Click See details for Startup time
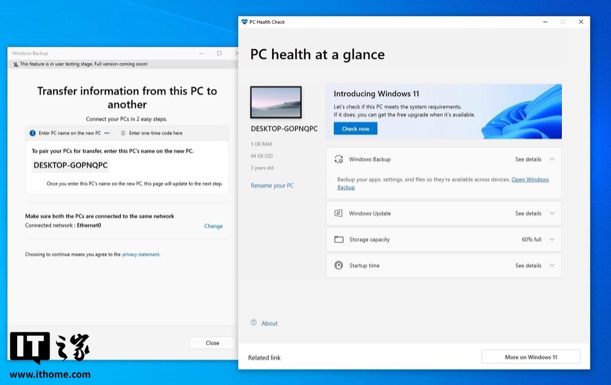Screen dimensions: 611x385 pos(528,266)
